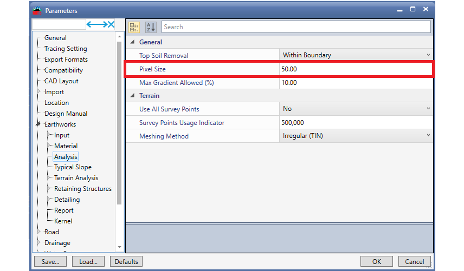Viewport: 464px width, 271px height.
Task: Expand the Drainage tree node
Action: click(x=39, y=242)
